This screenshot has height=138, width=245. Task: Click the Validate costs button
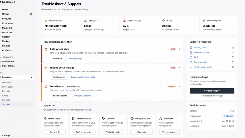(x=113, y=132)
